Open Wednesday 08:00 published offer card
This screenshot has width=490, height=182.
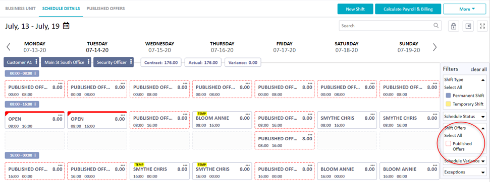tap(159, 120)
